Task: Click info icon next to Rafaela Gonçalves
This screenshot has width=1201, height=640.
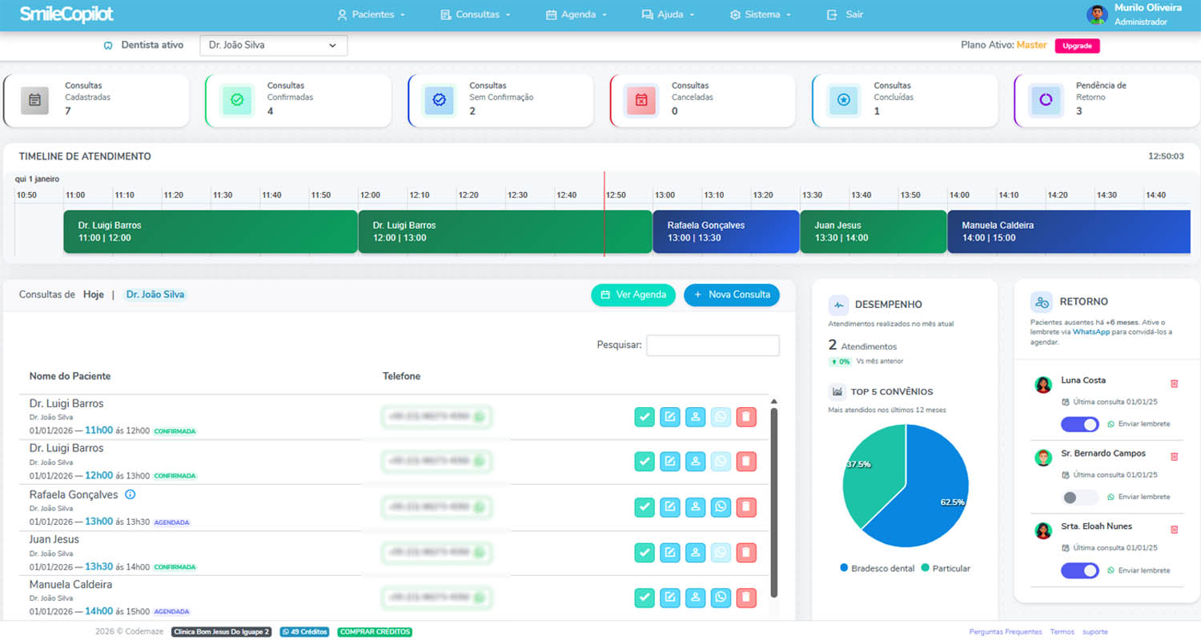Action: pyautogui.click(x=131, y=494)
